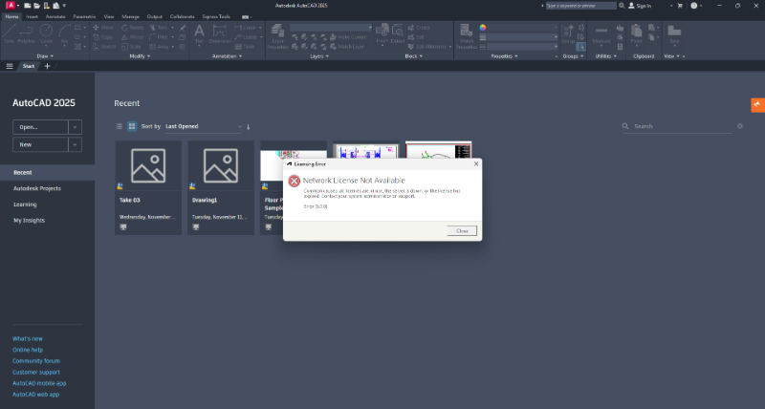
Task: Expand the Modify panel flyout
Action: point(140,56)
